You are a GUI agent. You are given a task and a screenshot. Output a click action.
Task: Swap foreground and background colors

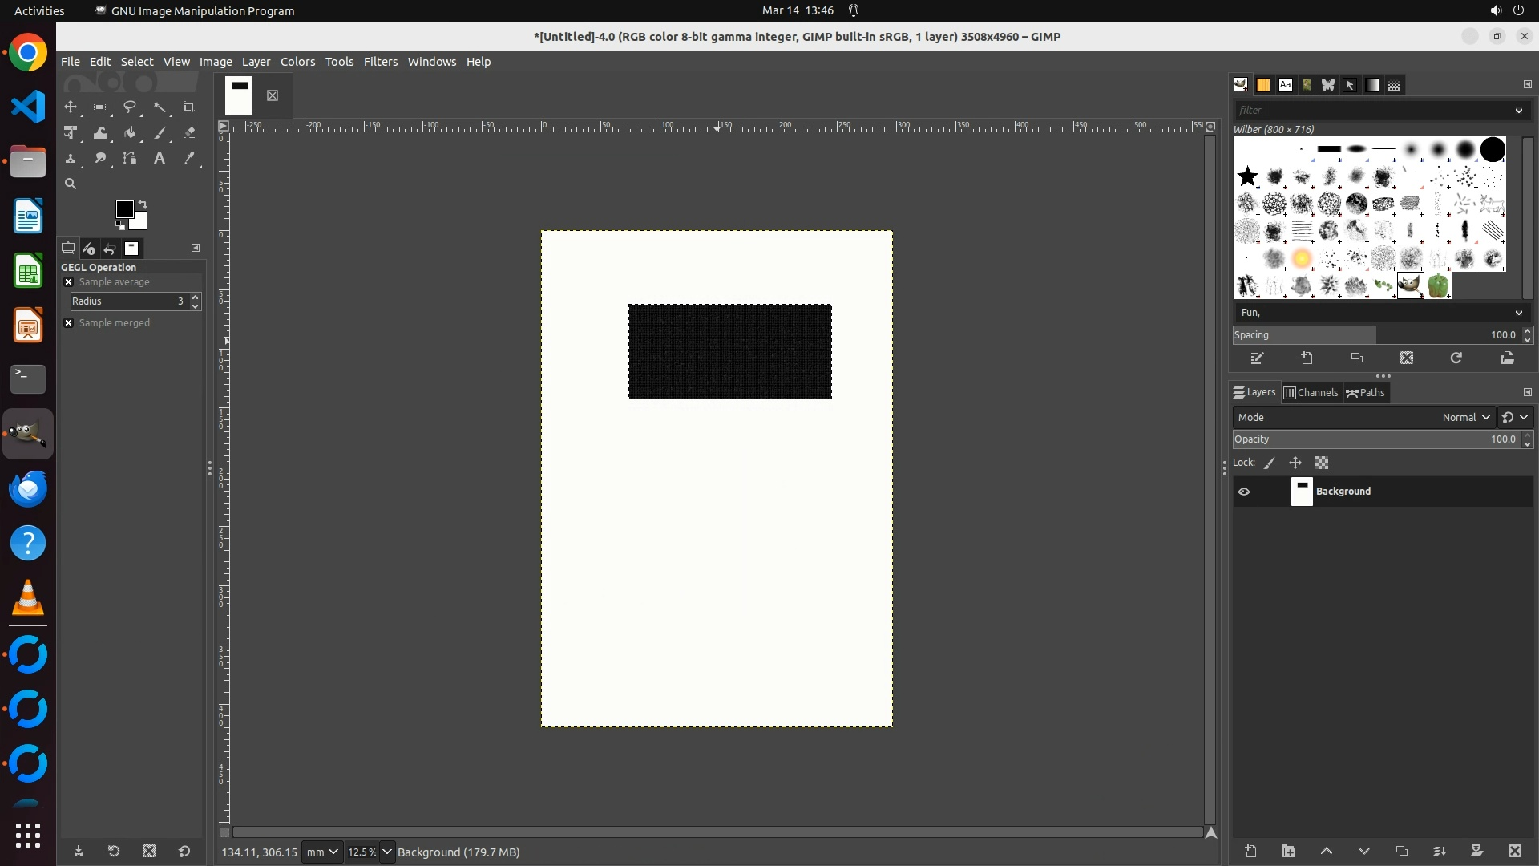click(143, 204)
